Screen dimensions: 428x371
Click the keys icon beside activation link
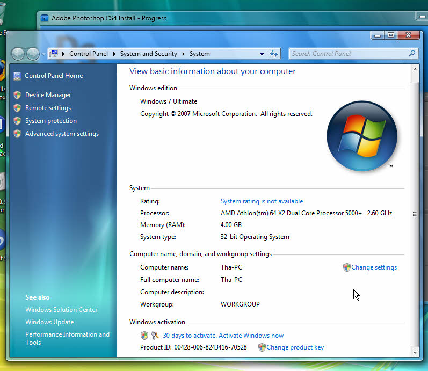pos(155,335)
